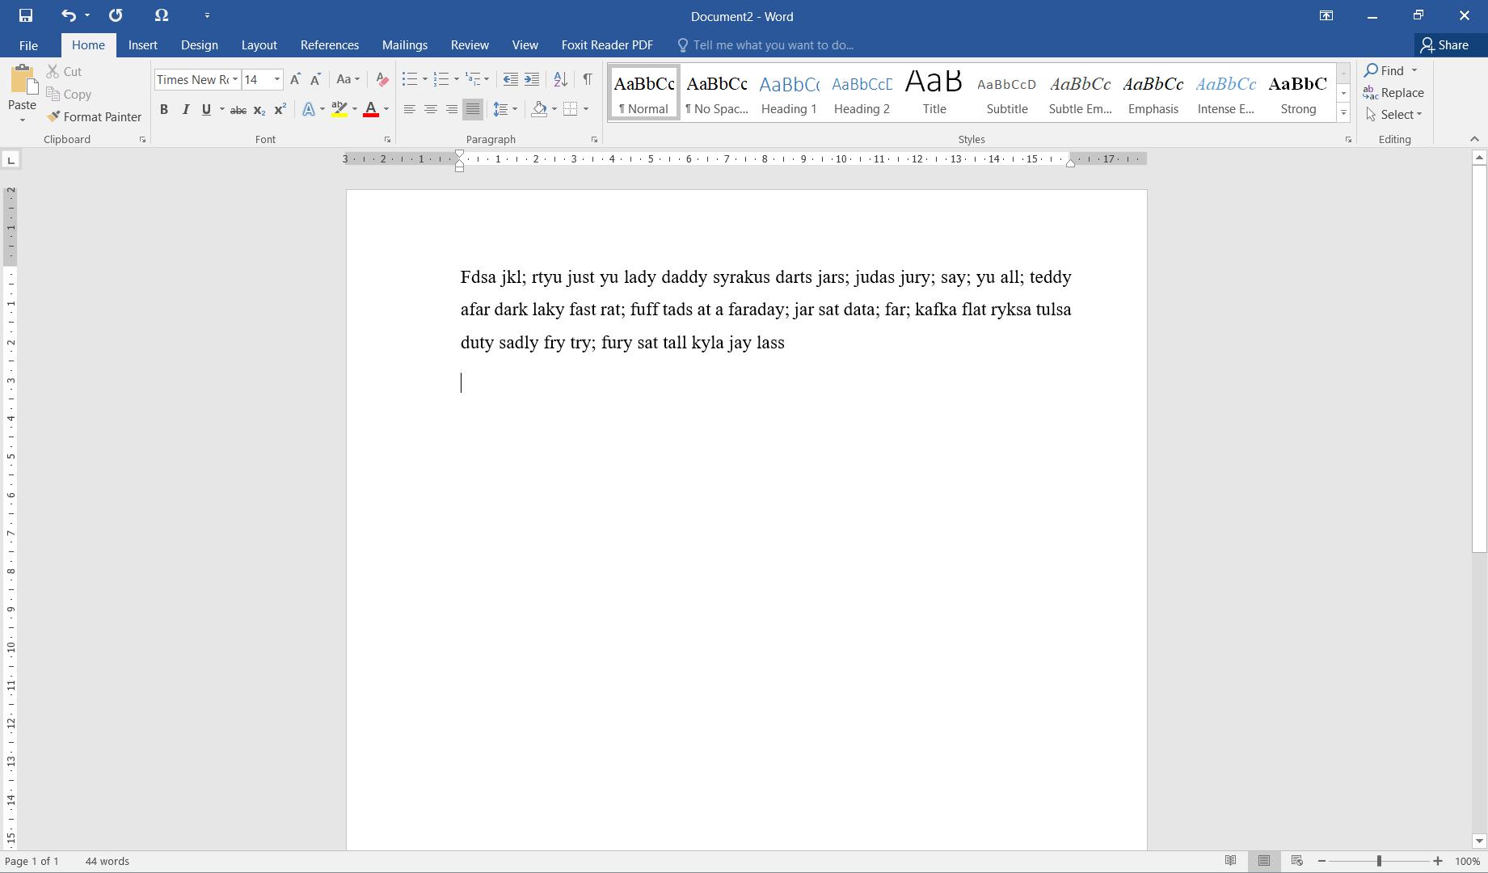Expand the Styles gallery more arrow

tap(1343, 113)
